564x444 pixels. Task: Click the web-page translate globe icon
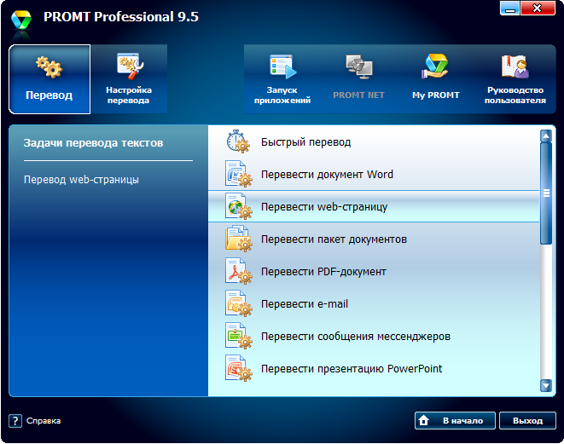238,206
